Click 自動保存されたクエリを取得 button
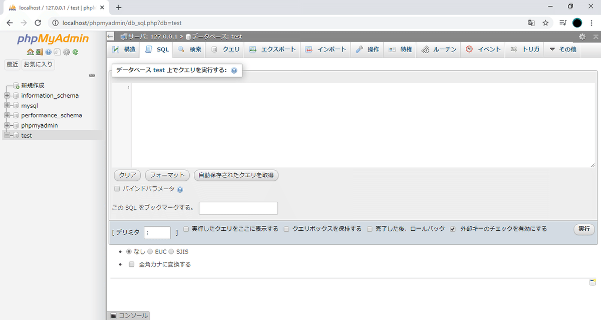 pos(236,175)
